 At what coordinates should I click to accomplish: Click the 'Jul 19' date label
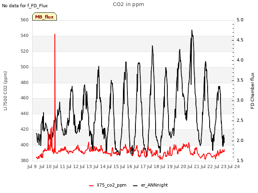click(166, 166)
